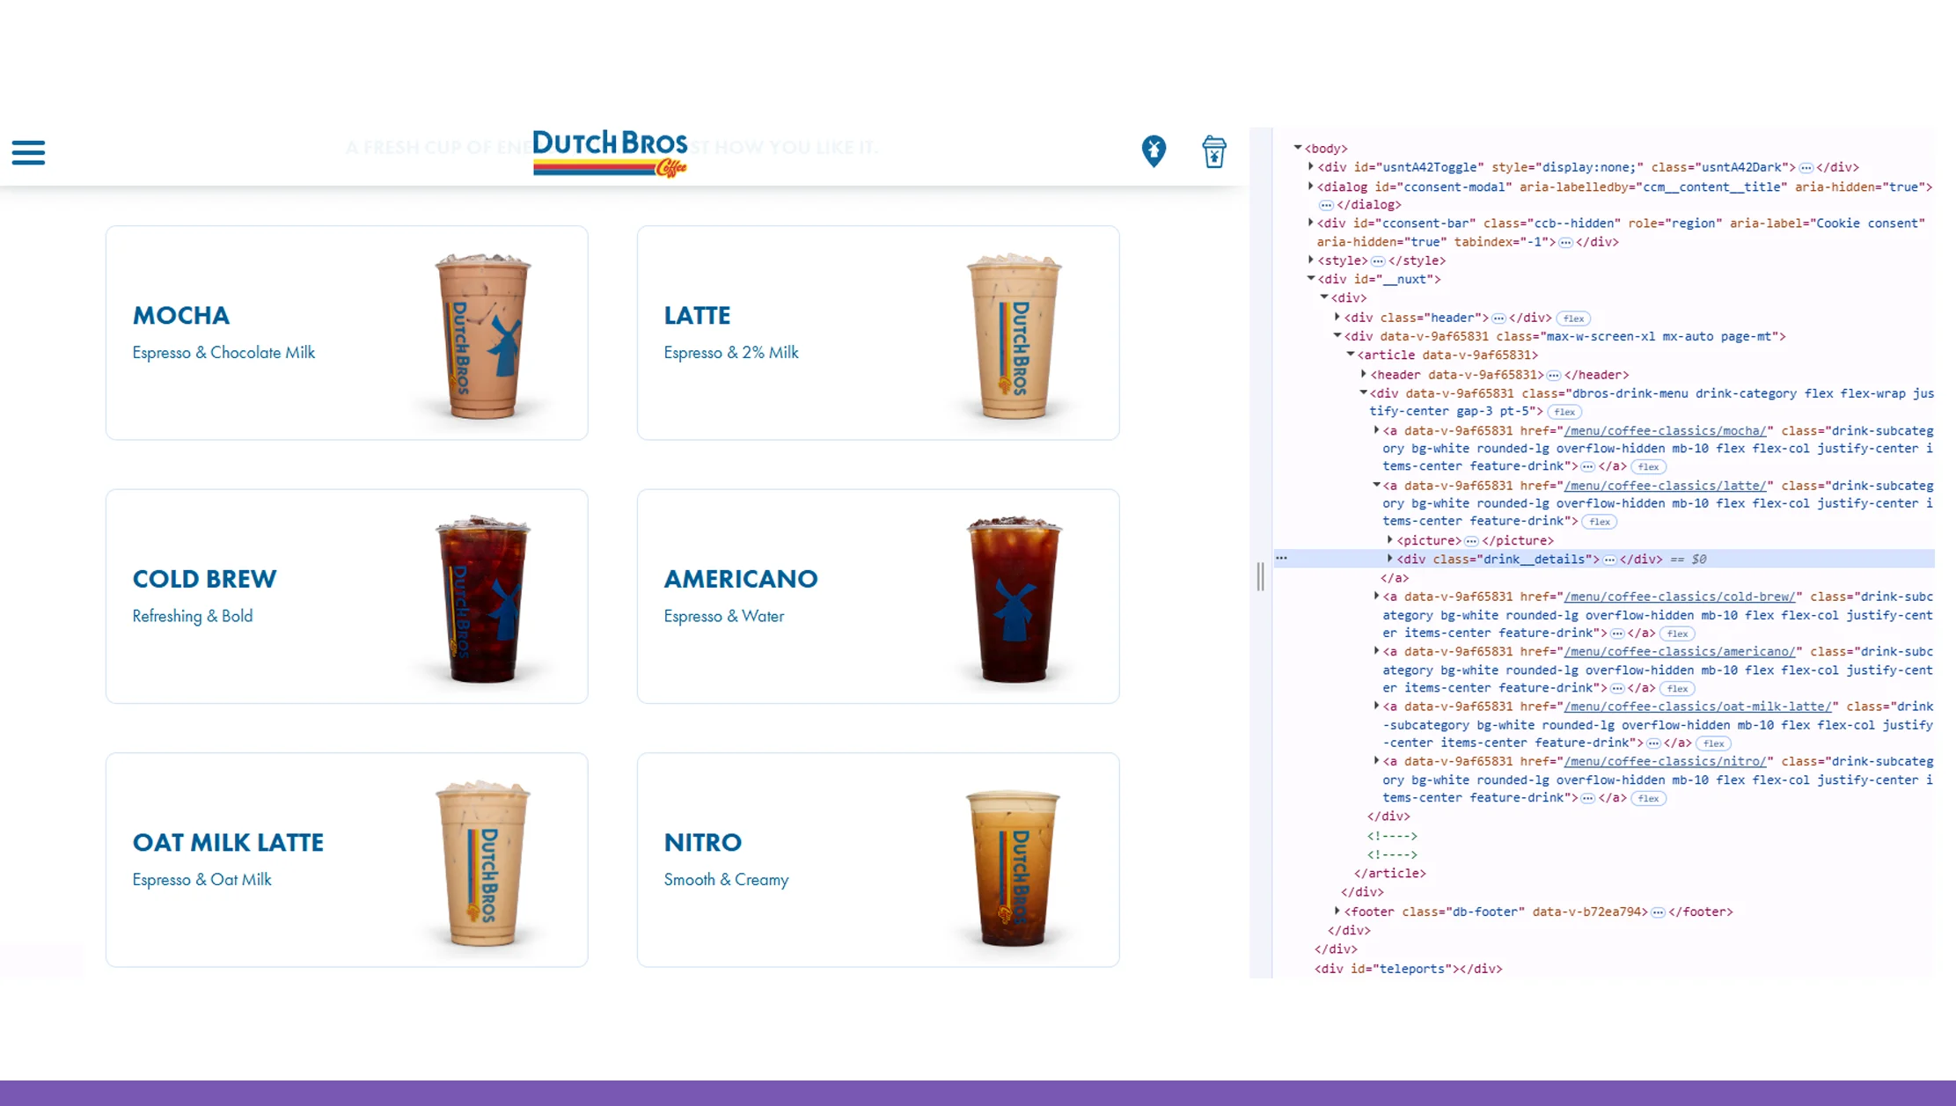Click ellipsis inside the db-footer element
Viewport: 1956px width, 1106px height.
1659,912
